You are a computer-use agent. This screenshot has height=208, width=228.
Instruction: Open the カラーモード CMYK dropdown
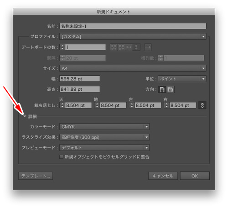click(104, 127)
